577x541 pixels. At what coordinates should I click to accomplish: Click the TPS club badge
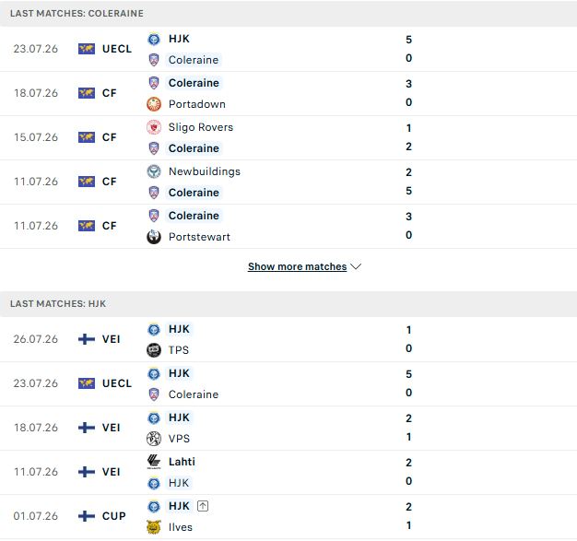154,350
